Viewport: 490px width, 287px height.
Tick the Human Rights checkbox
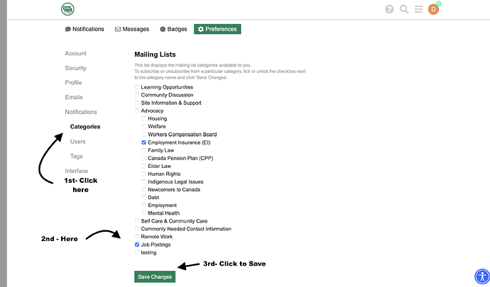click(x=143, y=174)
